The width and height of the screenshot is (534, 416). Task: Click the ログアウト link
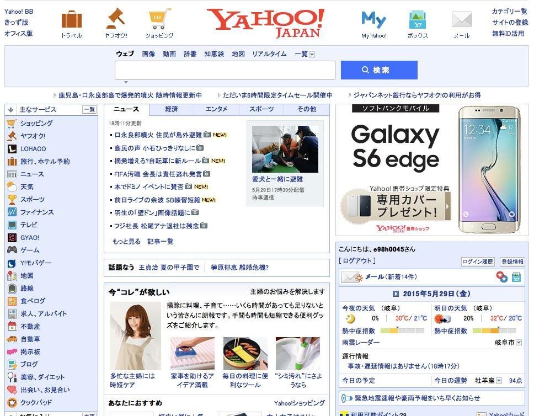coord(357,261)
